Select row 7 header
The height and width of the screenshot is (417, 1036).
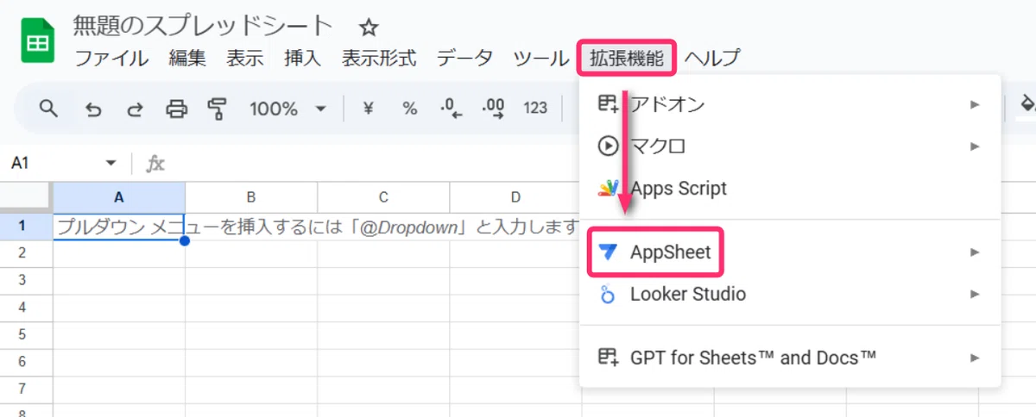[26, 389]
